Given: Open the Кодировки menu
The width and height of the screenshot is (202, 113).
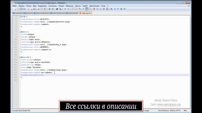Looking at the screenshot, I should coord(42,6).
